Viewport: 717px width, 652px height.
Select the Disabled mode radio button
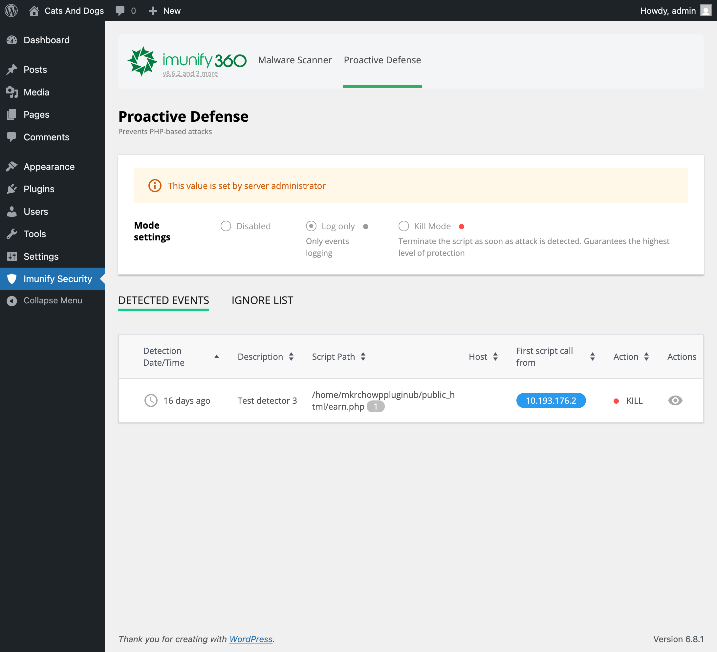point(226,226)
